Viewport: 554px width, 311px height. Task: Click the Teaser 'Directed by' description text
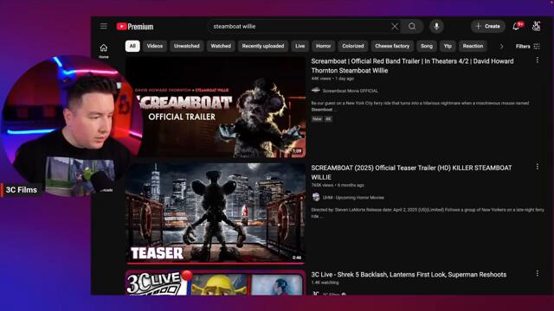pos(428,213)
